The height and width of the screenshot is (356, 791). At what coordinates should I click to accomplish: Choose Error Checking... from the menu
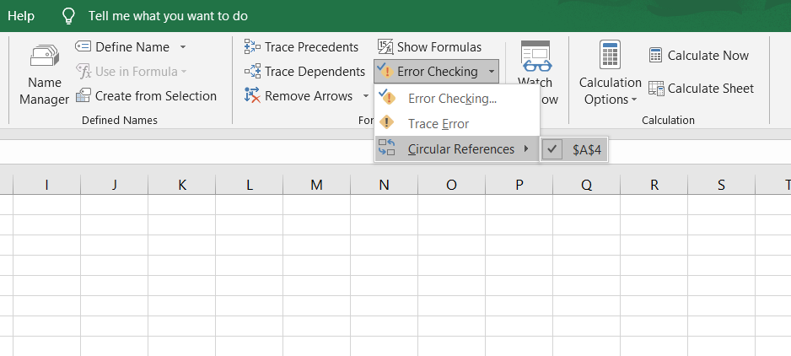tap(452, 99)
